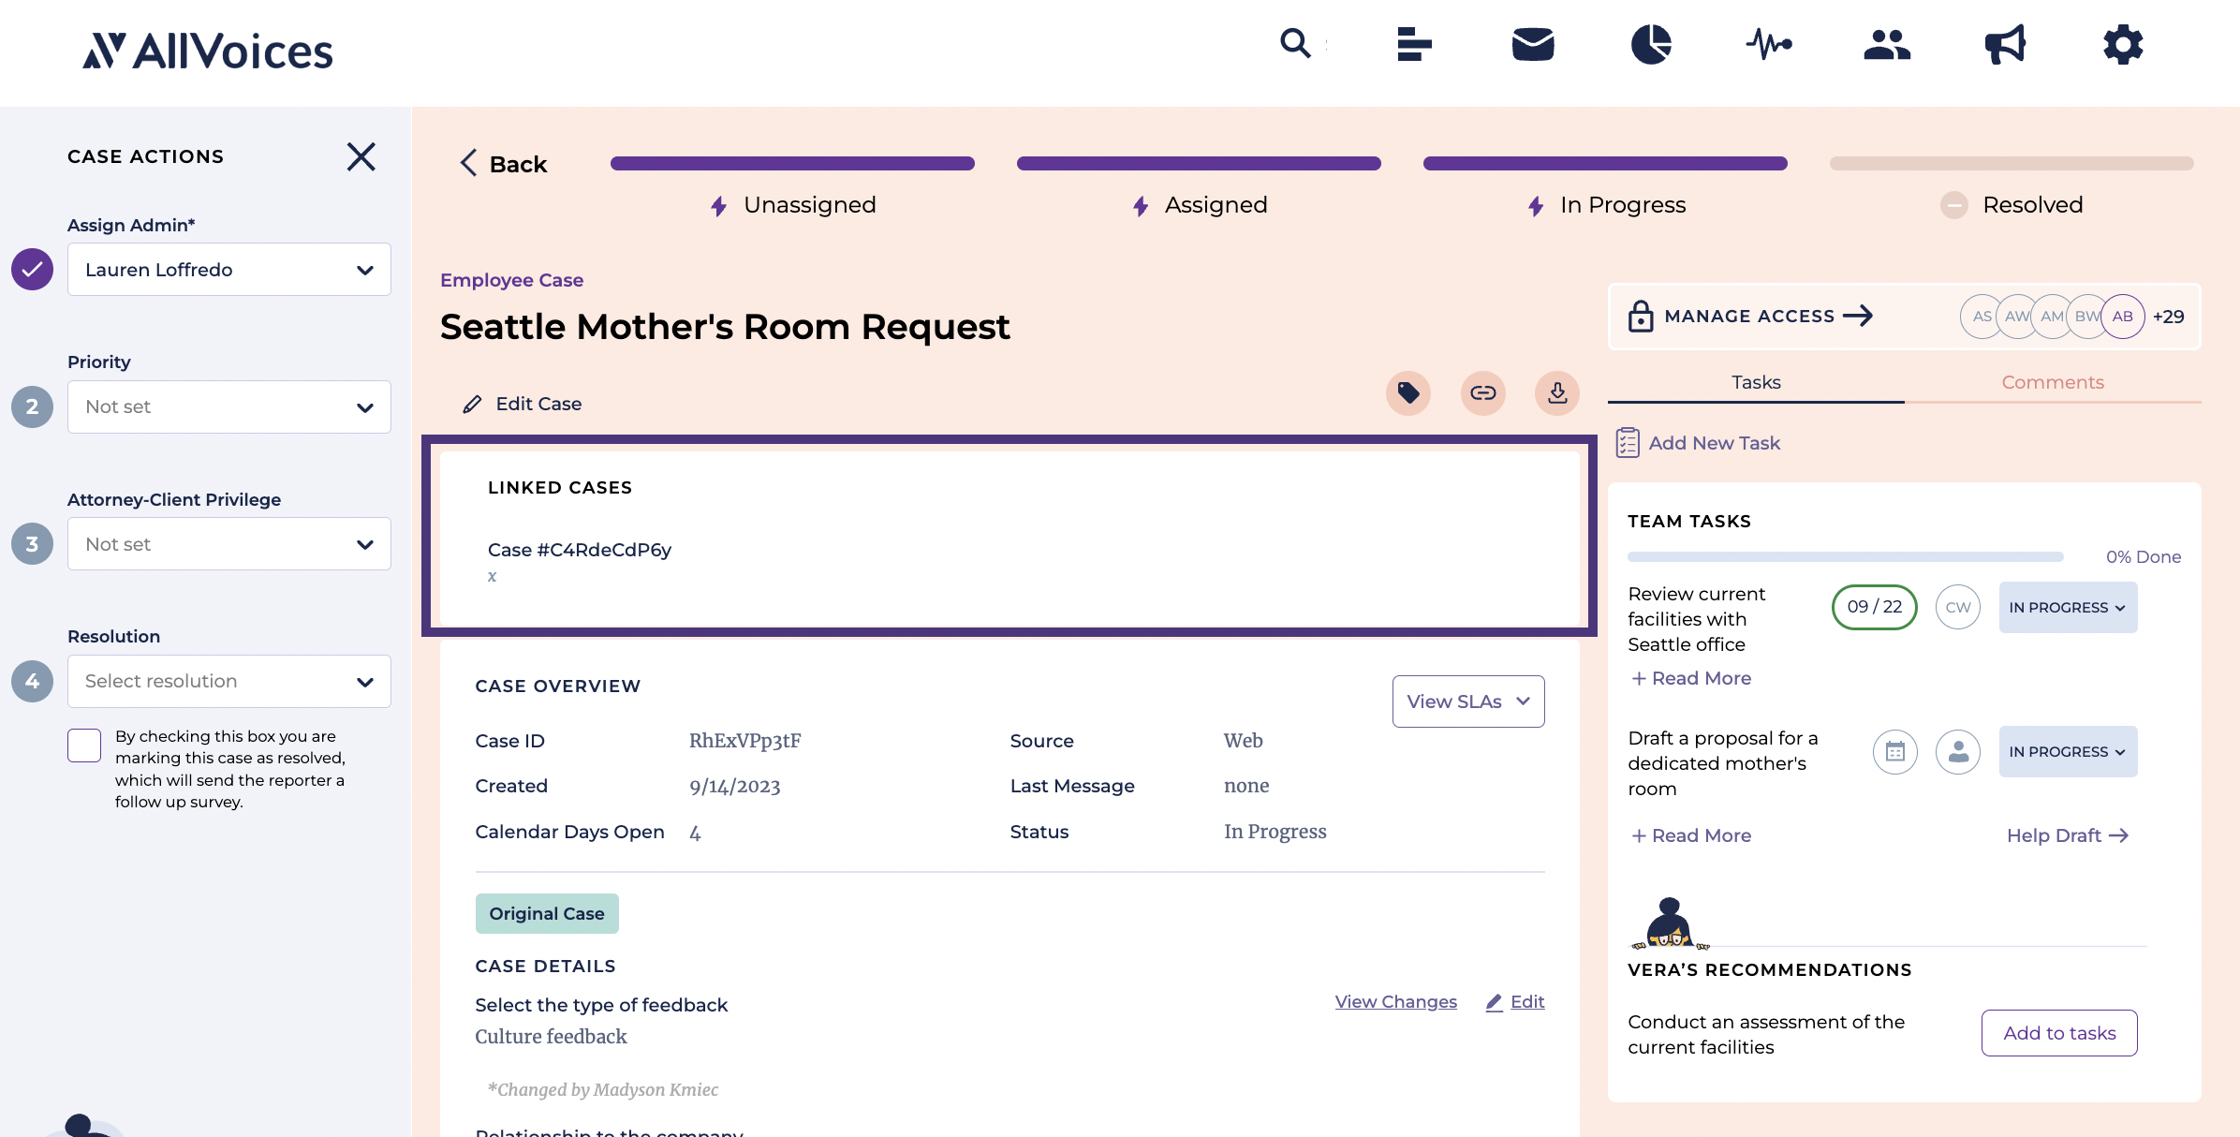
Task: Click the Edit Case pencil icon
Action: [x=472, y=404]
